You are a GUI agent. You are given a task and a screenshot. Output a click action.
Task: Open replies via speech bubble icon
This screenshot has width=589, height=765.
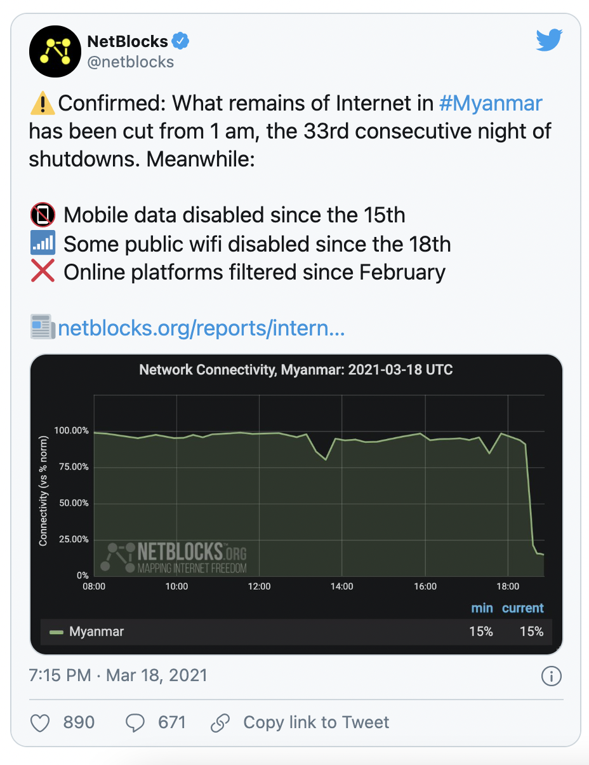[x=135, y=722]
